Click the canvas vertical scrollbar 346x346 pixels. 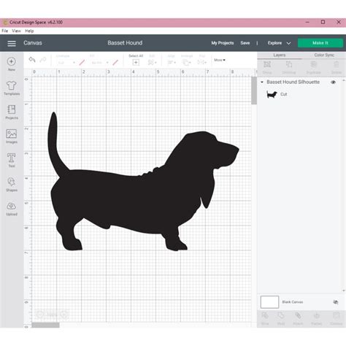[x=254, y=91]
